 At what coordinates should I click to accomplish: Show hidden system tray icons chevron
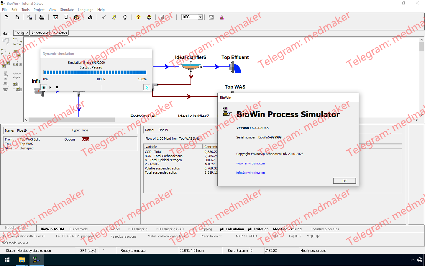(x=412, y=260)
